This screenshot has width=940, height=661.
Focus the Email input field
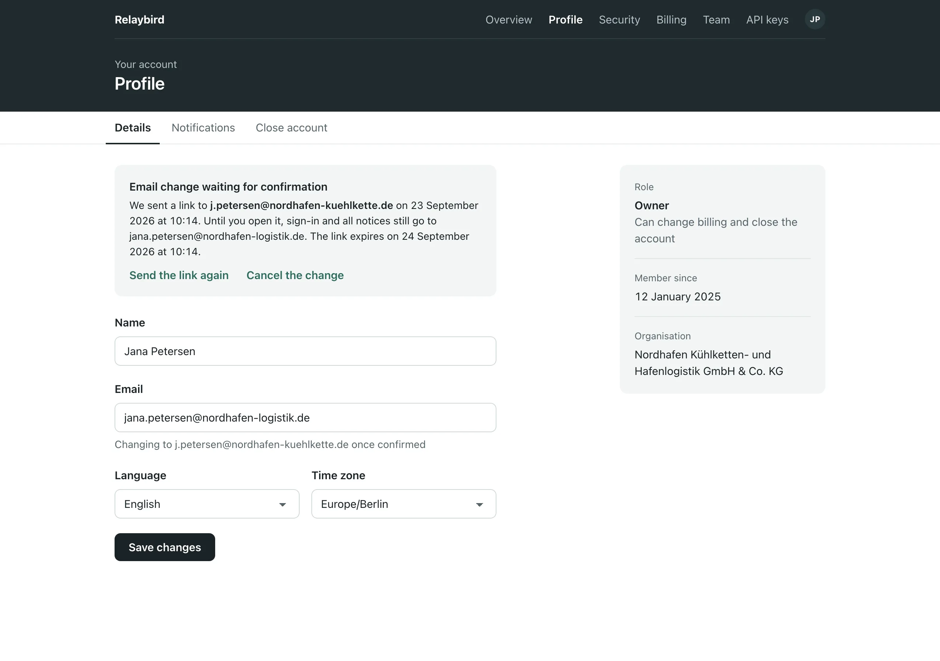[305, 417]
